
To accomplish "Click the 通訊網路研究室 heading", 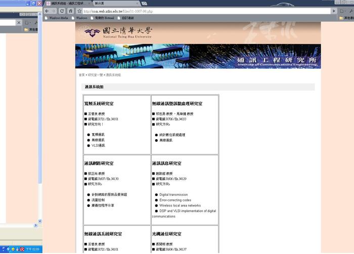I will click(99, 163).
